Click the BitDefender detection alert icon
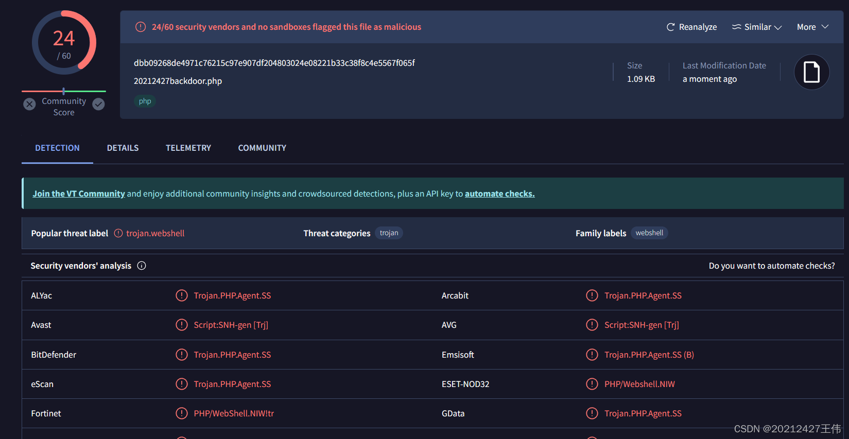Screen dimensions: 849x439 pyautogui.click(x=182, y=355)
